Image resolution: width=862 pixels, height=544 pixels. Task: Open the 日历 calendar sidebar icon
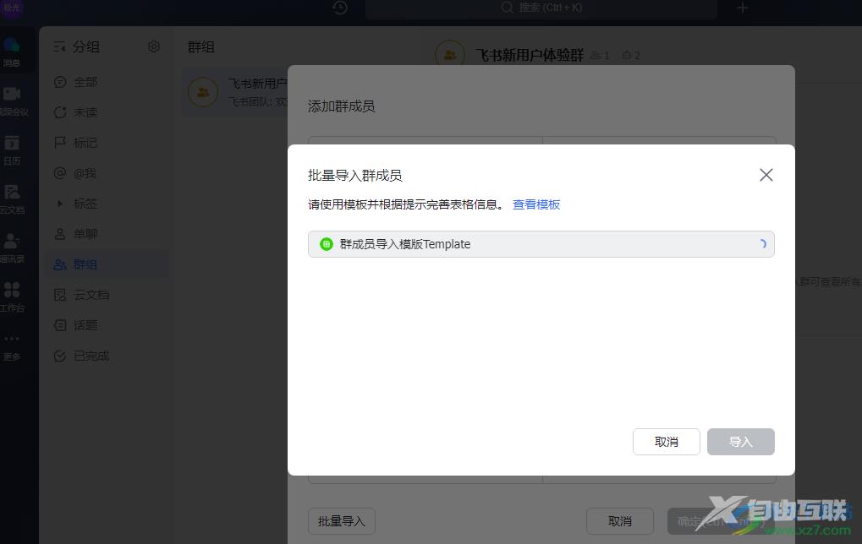pos(12,150)
